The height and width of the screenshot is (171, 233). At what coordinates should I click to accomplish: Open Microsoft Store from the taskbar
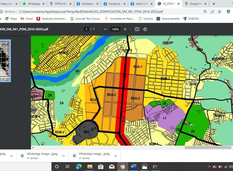pos(101,167)
